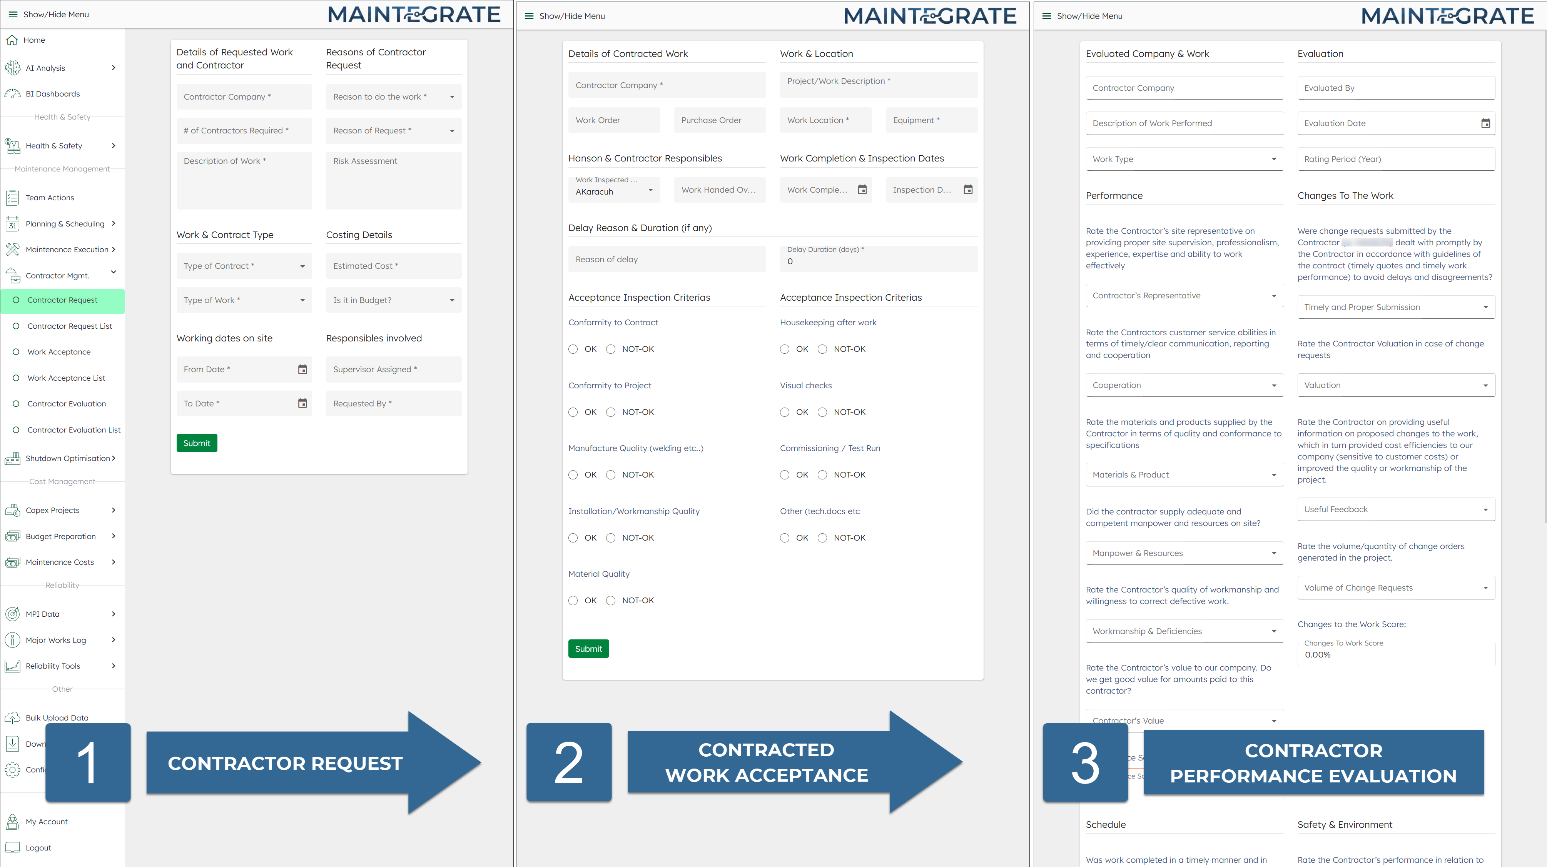Select the Capex Projects icon
Viewport: 1547px width, 867px height.
13,510
